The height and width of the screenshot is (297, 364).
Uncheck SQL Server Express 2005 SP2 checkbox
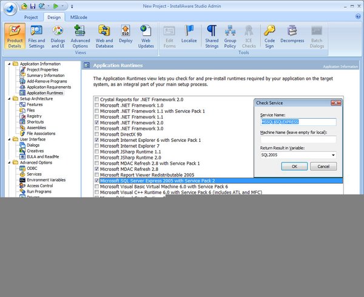click(x=97, y=181)
